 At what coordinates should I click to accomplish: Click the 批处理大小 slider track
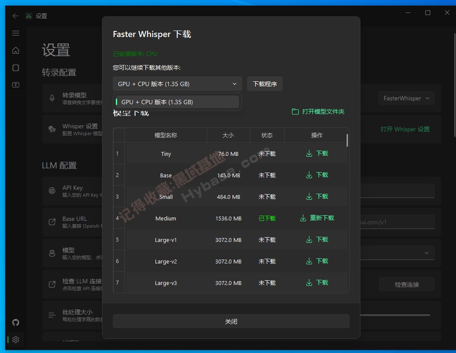point(395,315)
